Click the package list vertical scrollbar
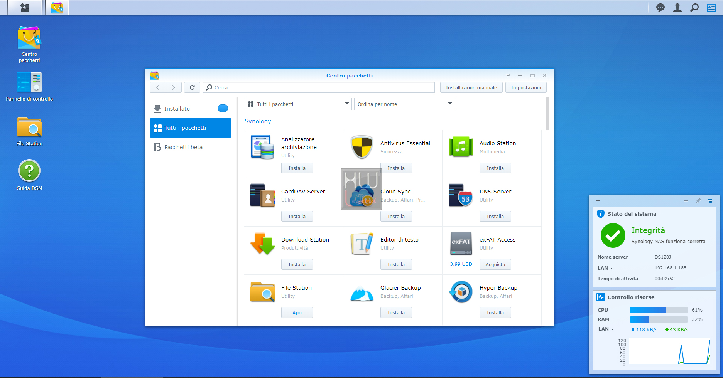Screen dimensions: 723x378 tap(547, 114)
